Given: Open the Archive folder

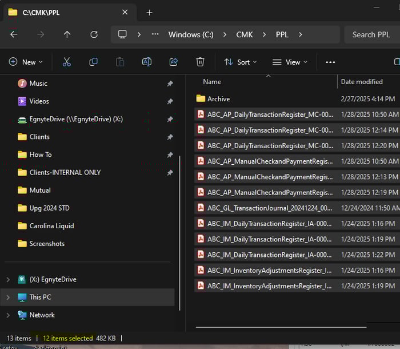Looking at the screenshot, I should tap(218, 99).
